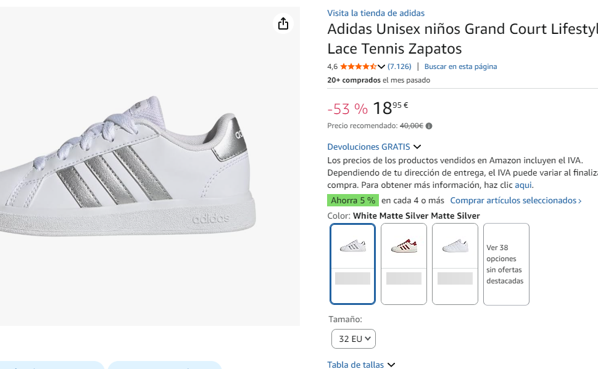
Task: Choose the all-white shoe variant
Action: point(455,264)
